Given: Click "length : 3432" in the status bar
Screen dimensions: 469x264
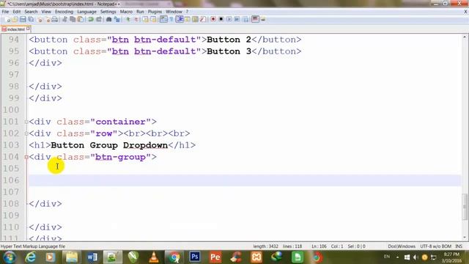Looking at the screenshot, I should pyautogui.click(x=265, y=246).
